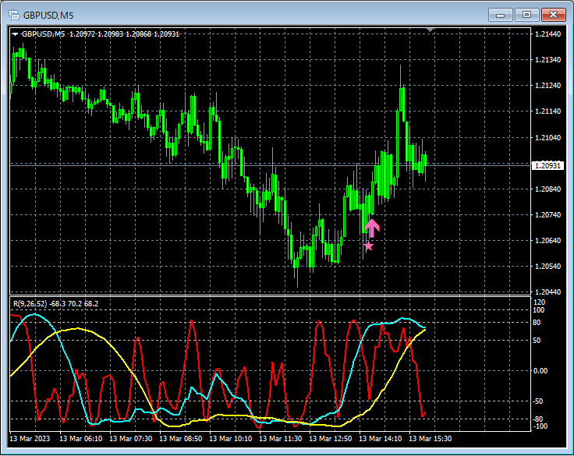Click the GBPUSD,M5 OHLC text header
This screenshot has width=574, height=456.
[x=101, y=34]
